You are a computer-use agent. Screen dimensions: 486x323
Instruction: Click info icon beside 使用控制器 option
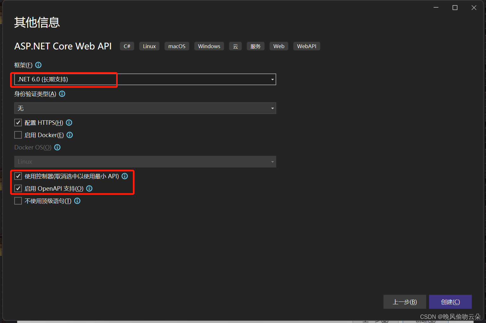125,176
